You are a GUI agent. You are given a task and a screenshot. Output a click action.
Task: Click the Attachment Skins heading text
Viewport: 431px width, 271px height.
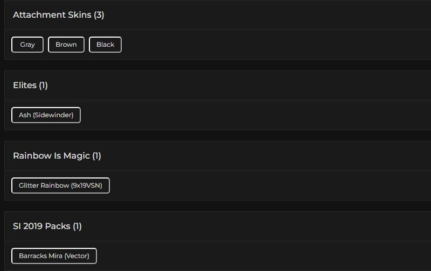(x=58, y=15)
